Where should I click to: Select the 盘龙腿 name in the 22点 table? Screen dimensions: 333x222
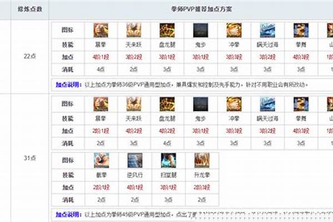167,45
